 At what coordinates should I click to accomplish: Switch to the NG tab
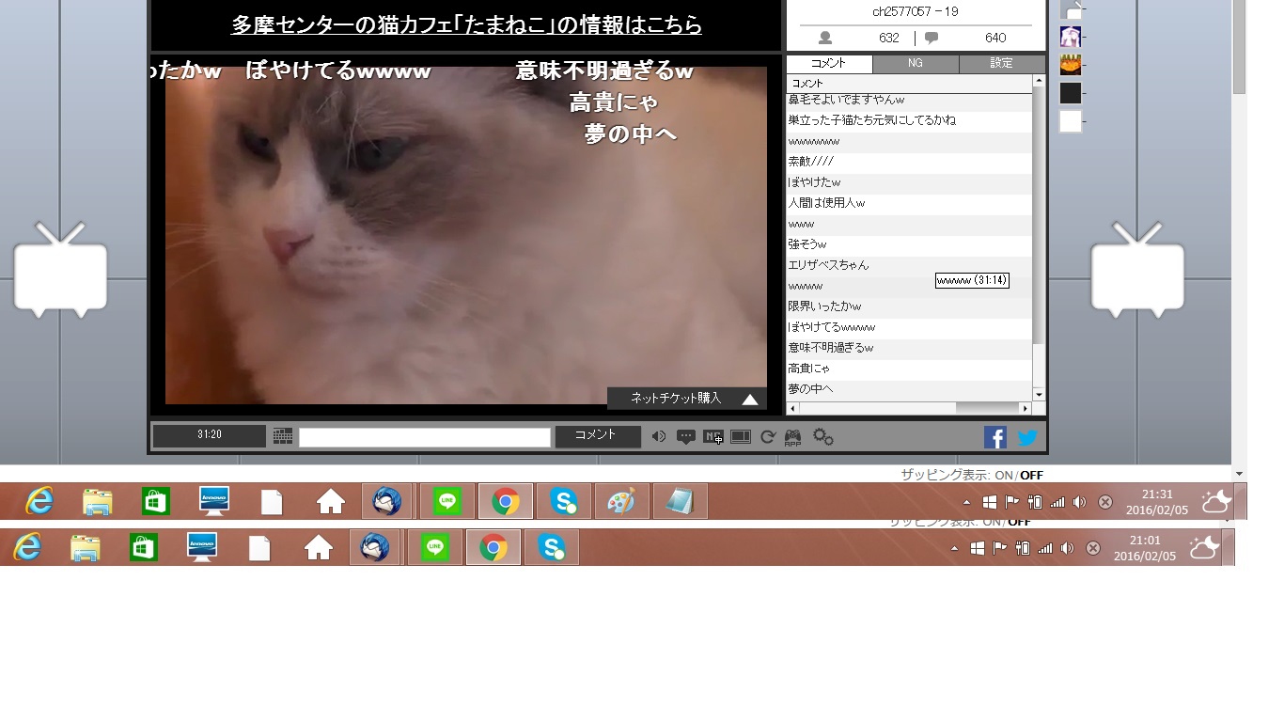click(916, 63)
